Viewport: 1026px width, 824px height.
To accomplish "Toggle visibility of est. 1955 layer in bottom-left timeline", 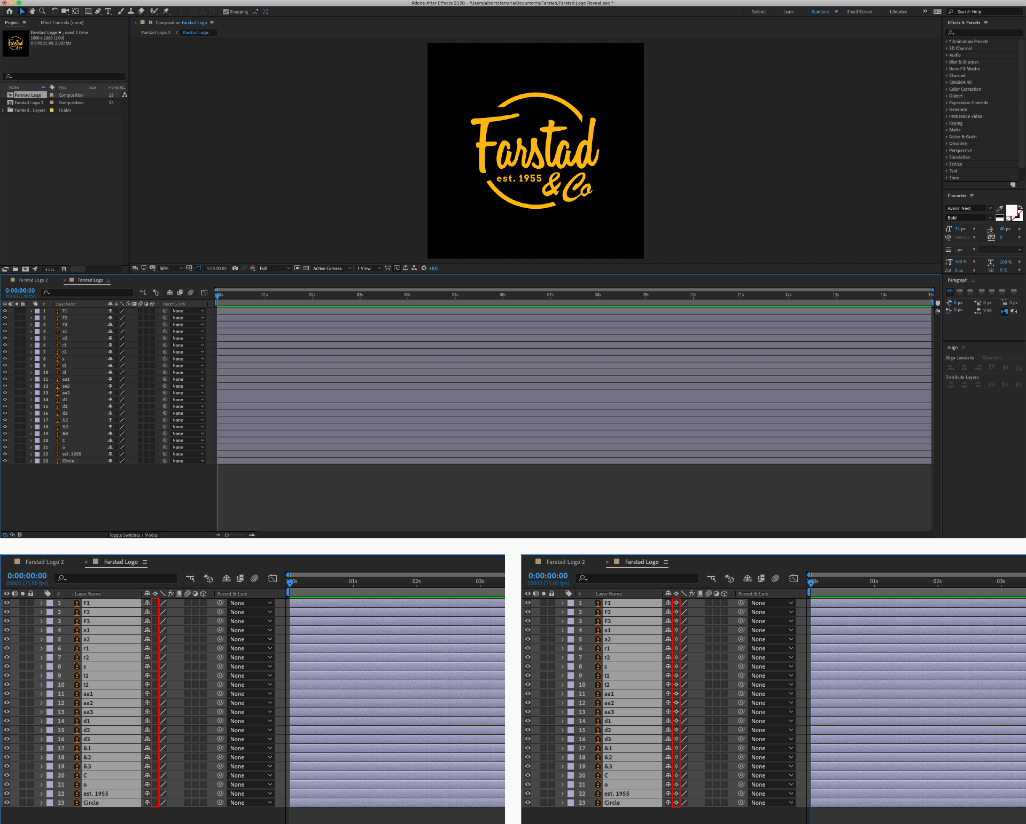I will pos(7,794).
